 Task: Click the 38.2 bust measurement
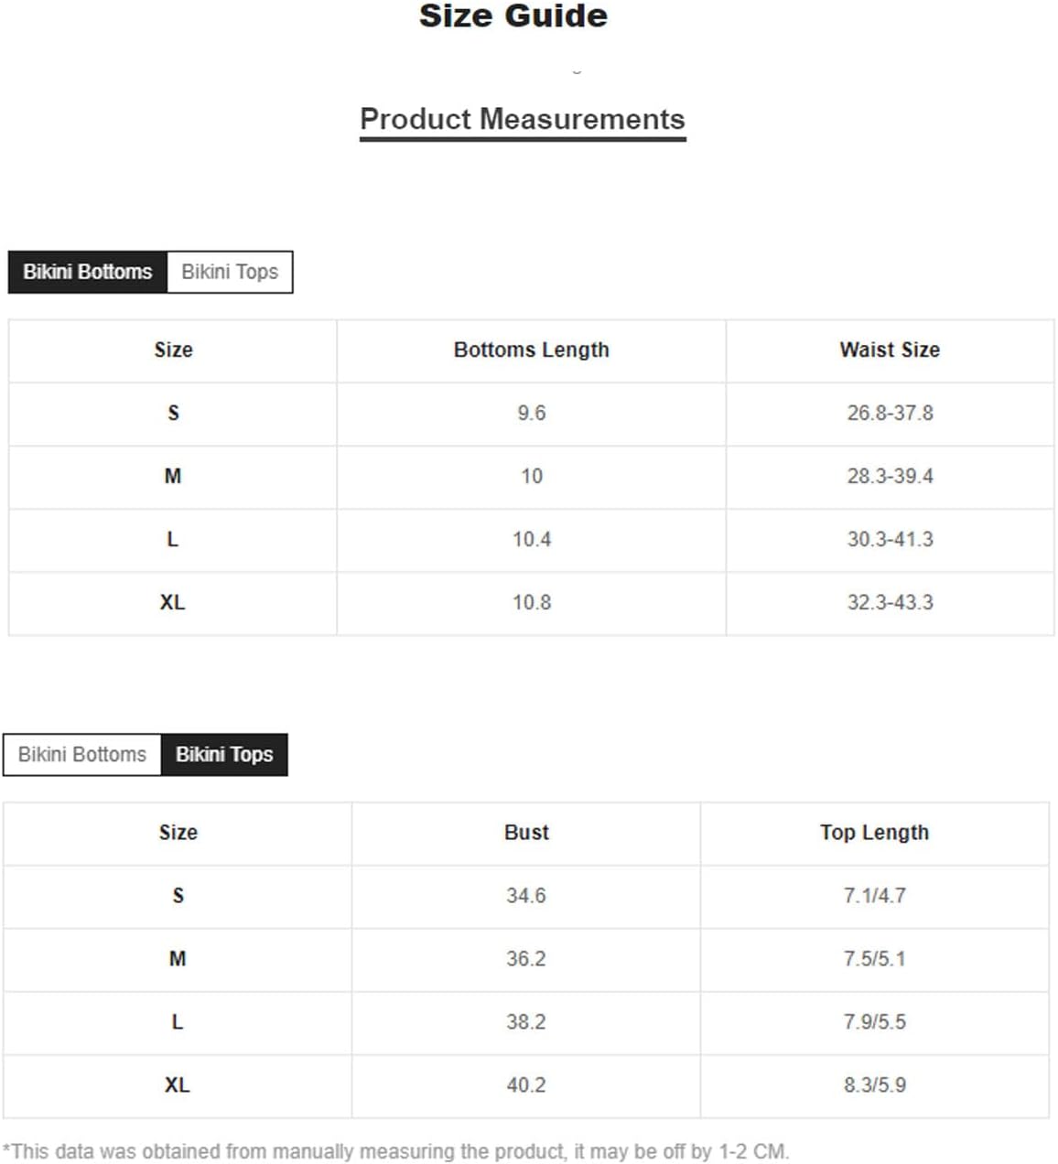pyautogui.click(x=526, y=1022)
